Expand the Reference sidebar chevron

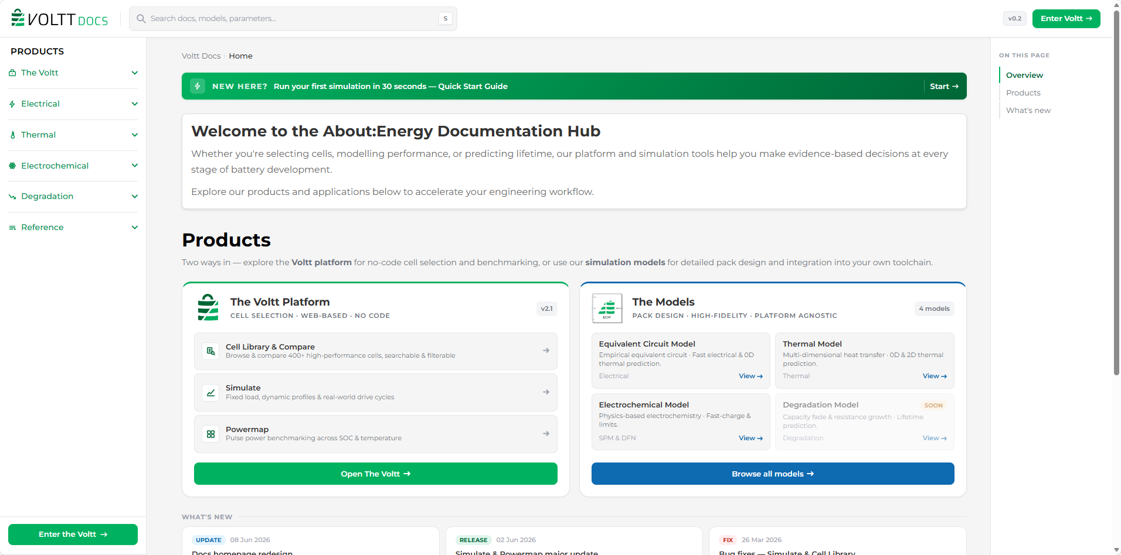[x=135, y=228]
